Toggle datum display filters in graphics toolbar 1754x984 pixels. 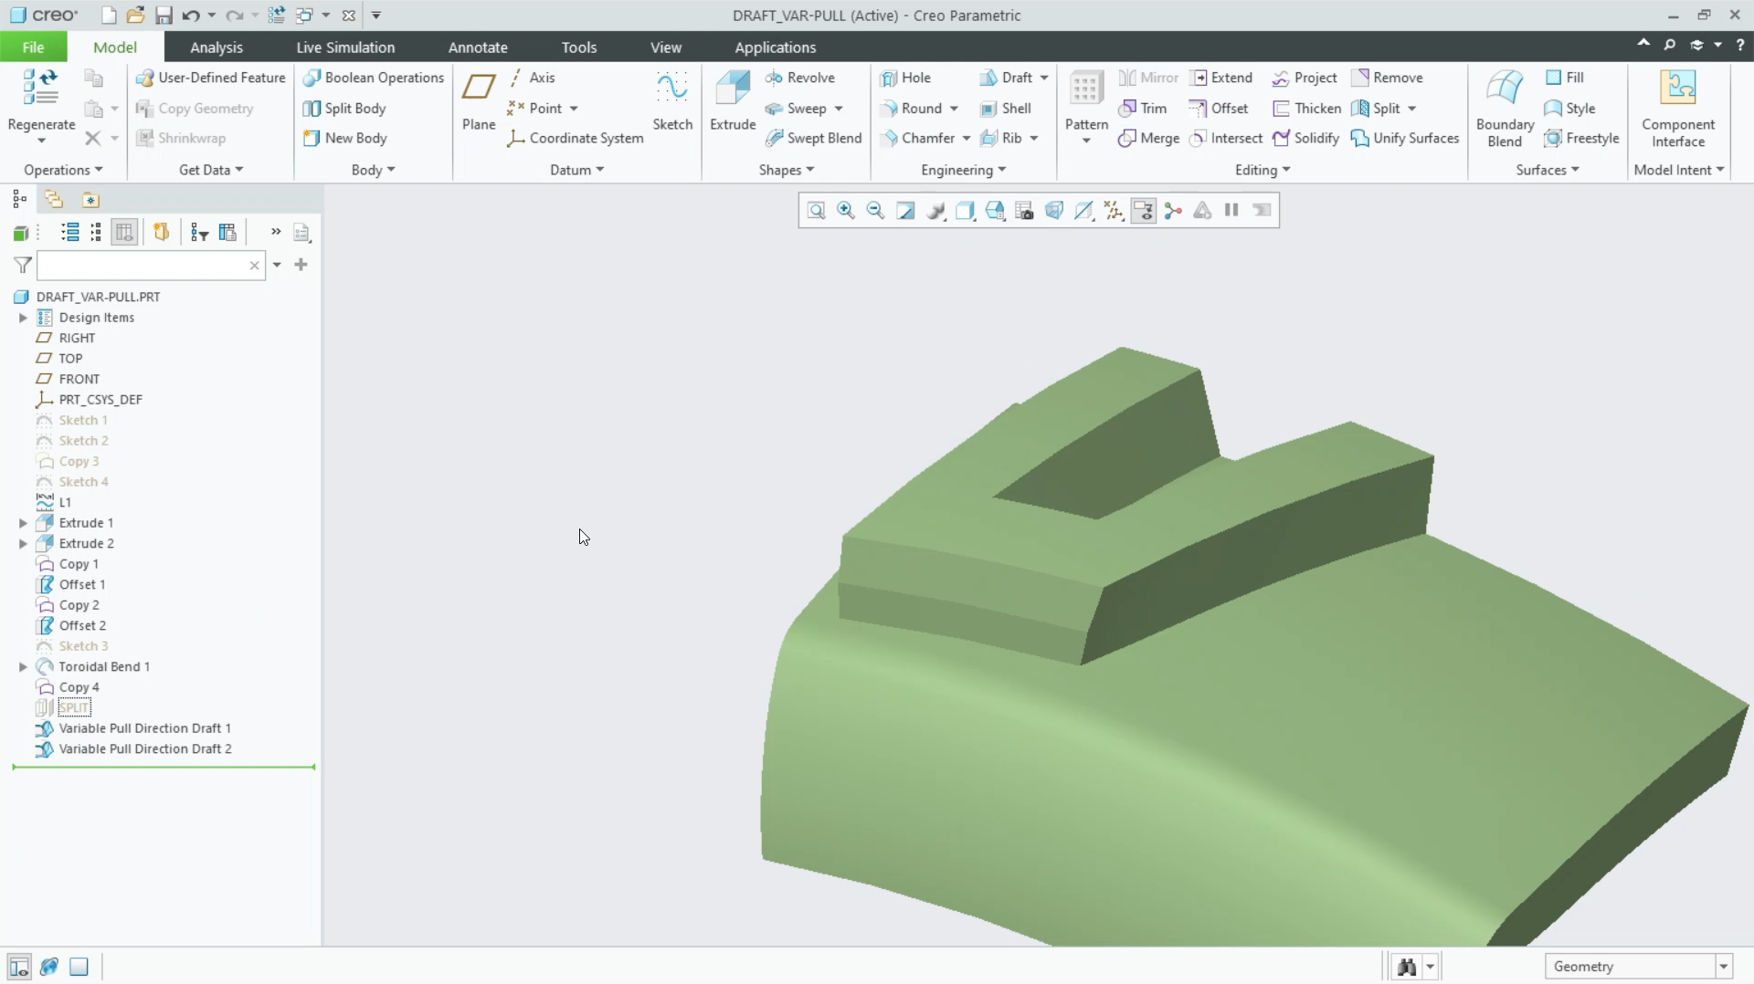pos(1114,211)
